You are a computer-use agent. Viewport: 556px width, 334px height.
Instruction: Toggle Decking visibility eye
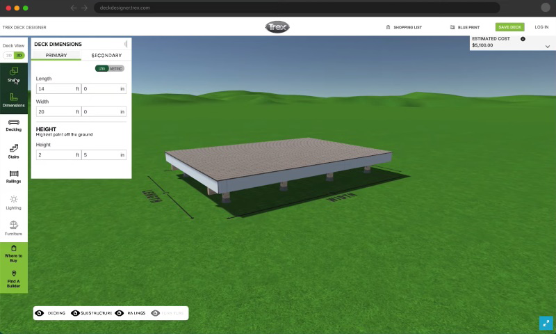[40, 313]
